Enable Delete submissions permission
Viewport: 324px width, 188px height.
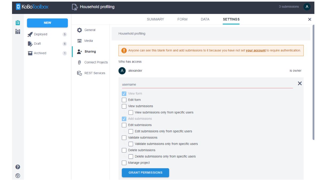(124, 150)
